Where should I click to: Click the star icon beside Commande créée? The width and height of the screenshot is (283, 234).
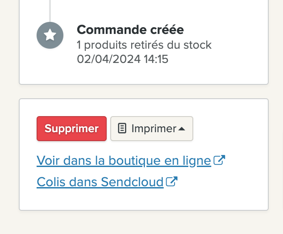50,35
